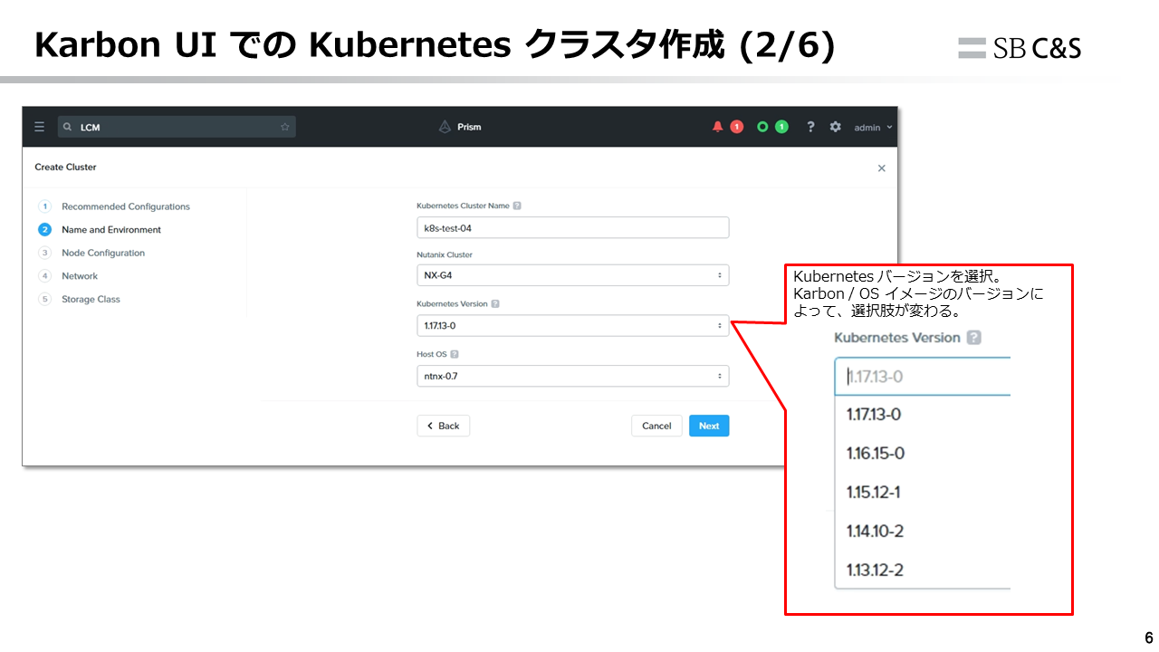The image size is (1159, 652).
Task: Click enlarged version filter field 1.17.13-0
Action: coord(922,377)
